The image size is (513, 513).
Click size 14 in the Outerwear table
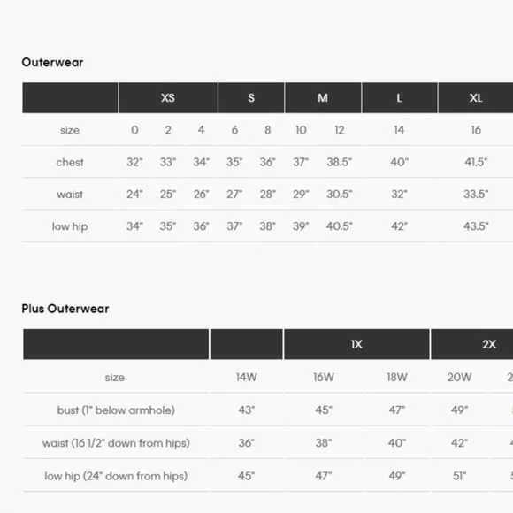click(399, 130)
